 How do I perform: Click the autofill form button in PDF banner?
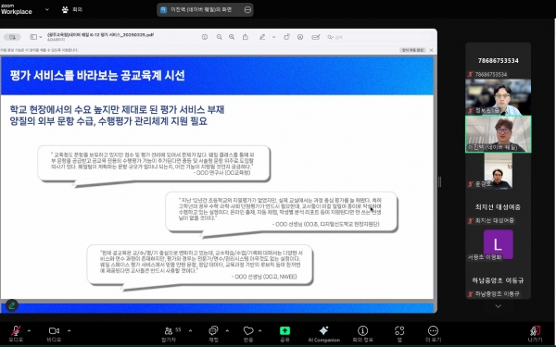point(412,50)
